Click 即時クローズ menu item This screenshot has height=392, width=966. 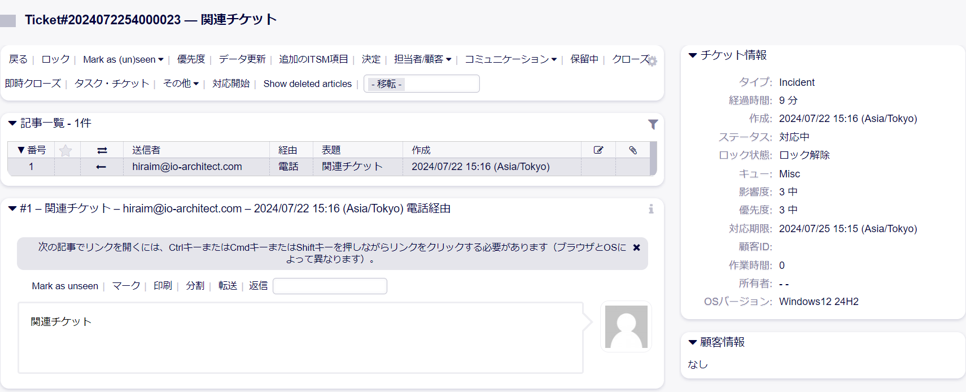coord(33,84)
